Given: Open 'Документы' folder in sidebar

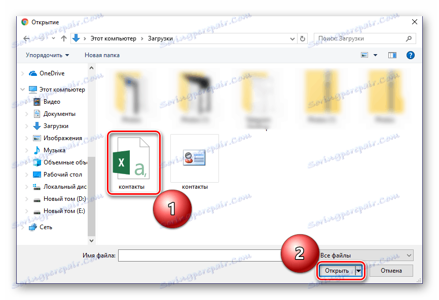Looking at the screenshot, I should (x=59, y=114).
